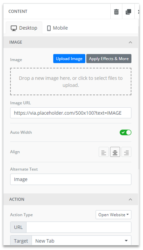Switch to the Desktop tab
143x250 pixels.
tap(24, 28)
